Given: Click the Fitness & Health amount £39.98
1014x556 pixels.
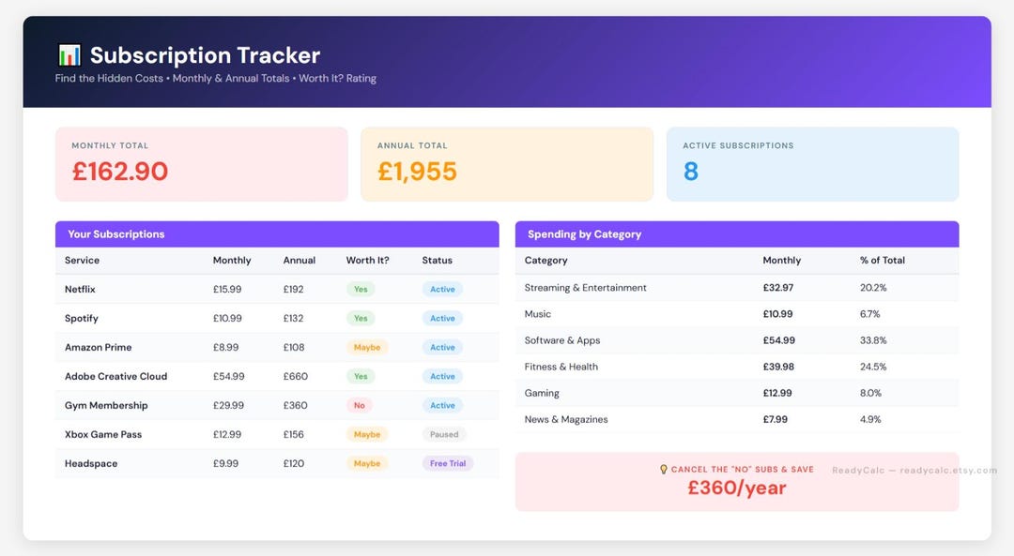Looking at the screenshot, I should pyautogui.click(x=778, y=367).
